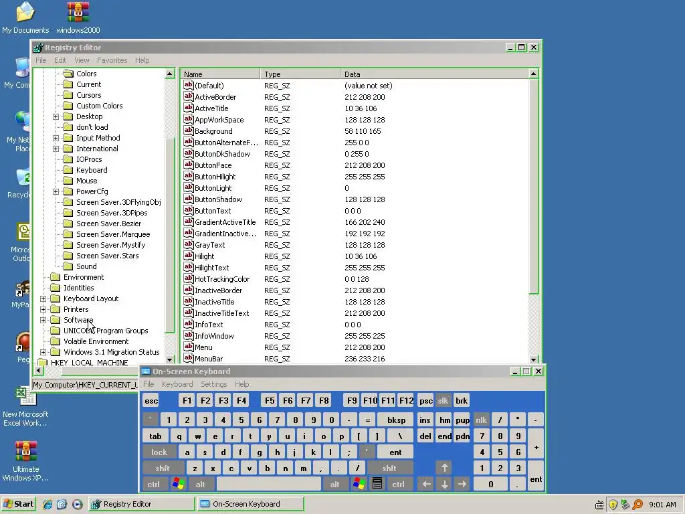Click the MenuBar value icon
This screenshot has width=685, height=514.
point(188,358)
